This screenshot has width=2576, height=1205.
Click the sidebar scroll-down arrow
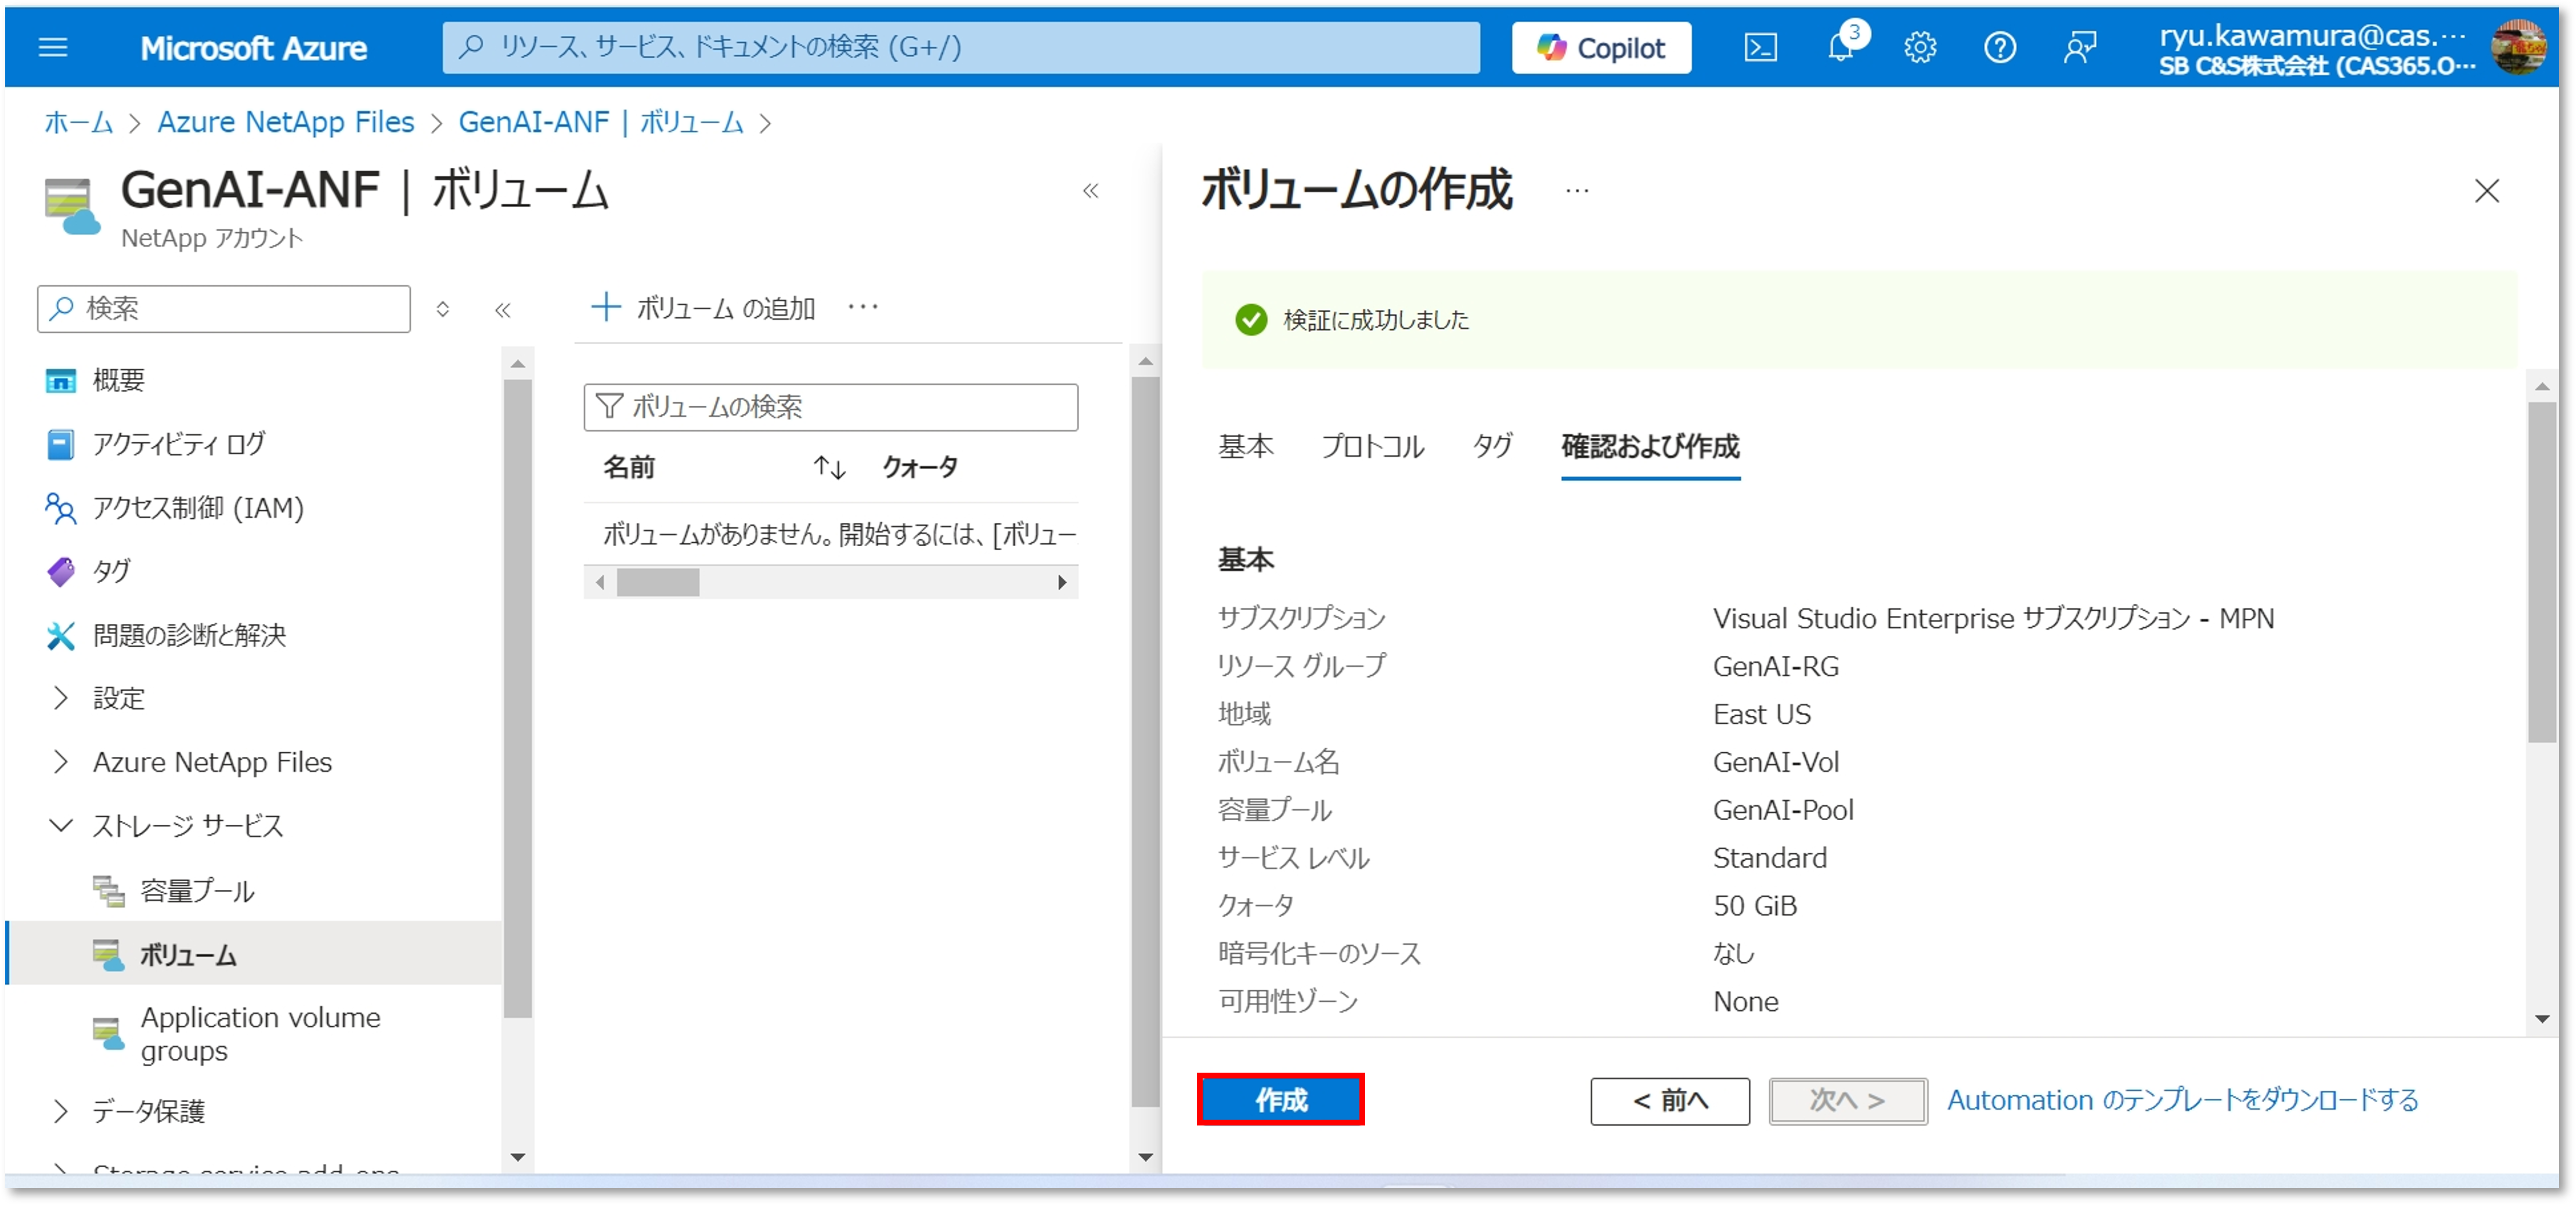click(x=517, y=1157)
